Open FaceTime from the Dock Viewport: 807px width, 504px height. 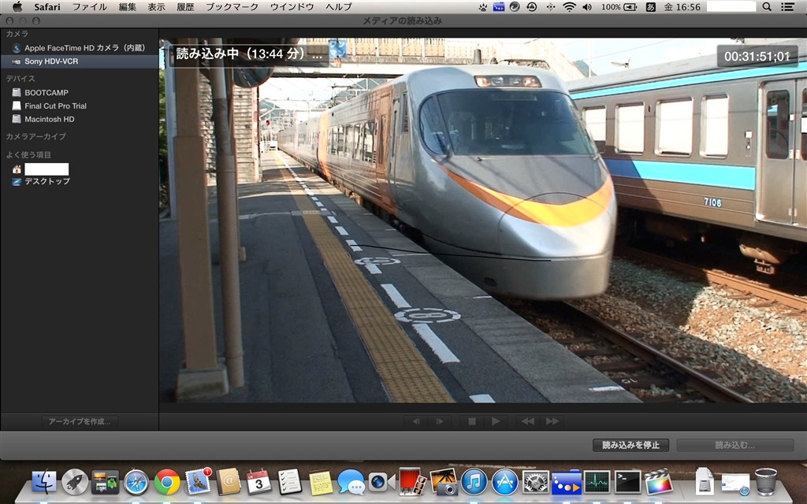pos(381,483)
